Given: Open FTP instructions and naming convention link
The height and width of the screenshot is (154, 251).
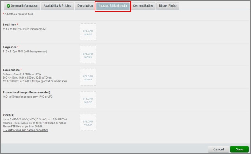Looking at the screenshot, I should click(26, 130).
